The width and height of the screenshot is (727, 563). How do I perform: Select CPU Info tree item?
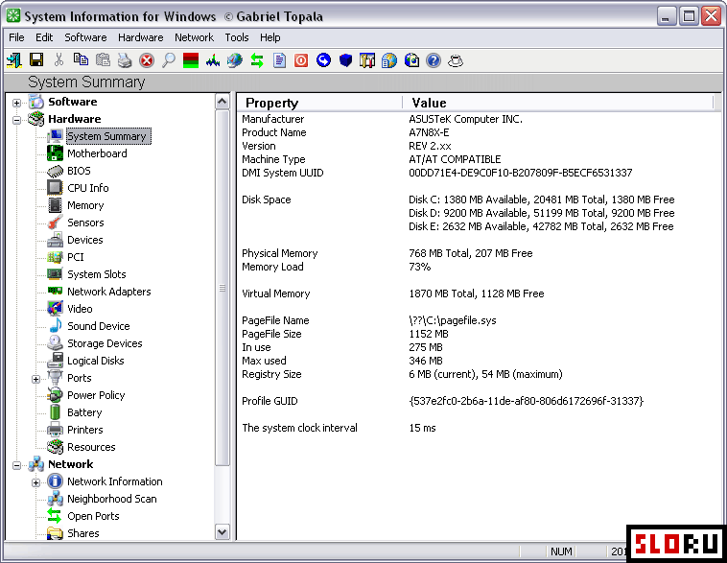point(88,188)
